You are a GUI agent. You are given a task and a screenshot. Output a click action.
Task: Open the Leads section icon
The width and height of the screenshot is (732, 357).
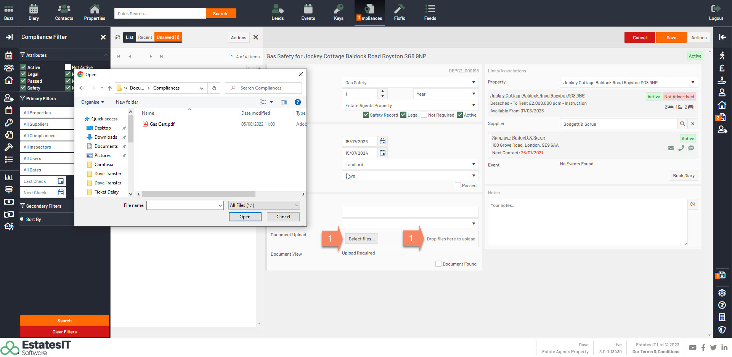tap(278, 12)
